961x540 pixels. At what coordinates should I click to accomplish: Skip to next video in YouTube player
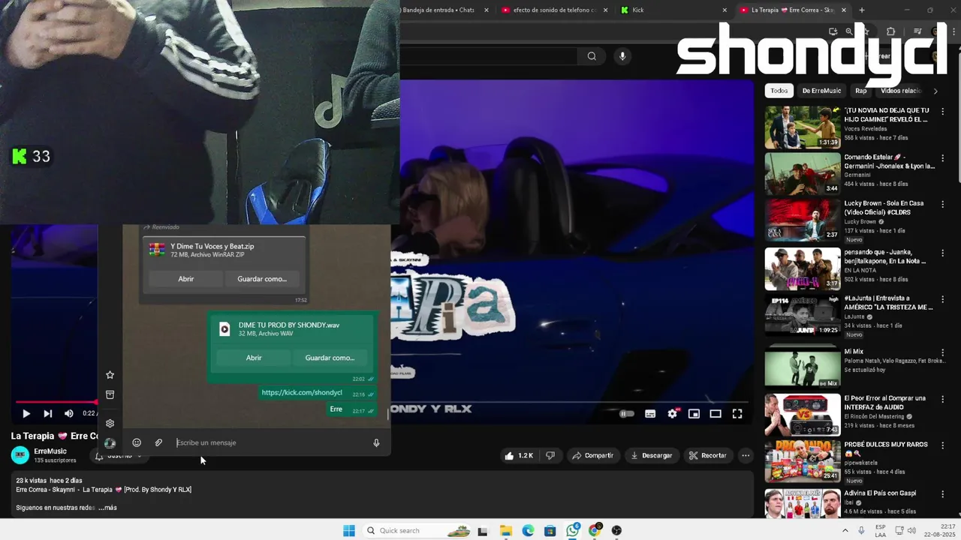(x=48, y=413)
